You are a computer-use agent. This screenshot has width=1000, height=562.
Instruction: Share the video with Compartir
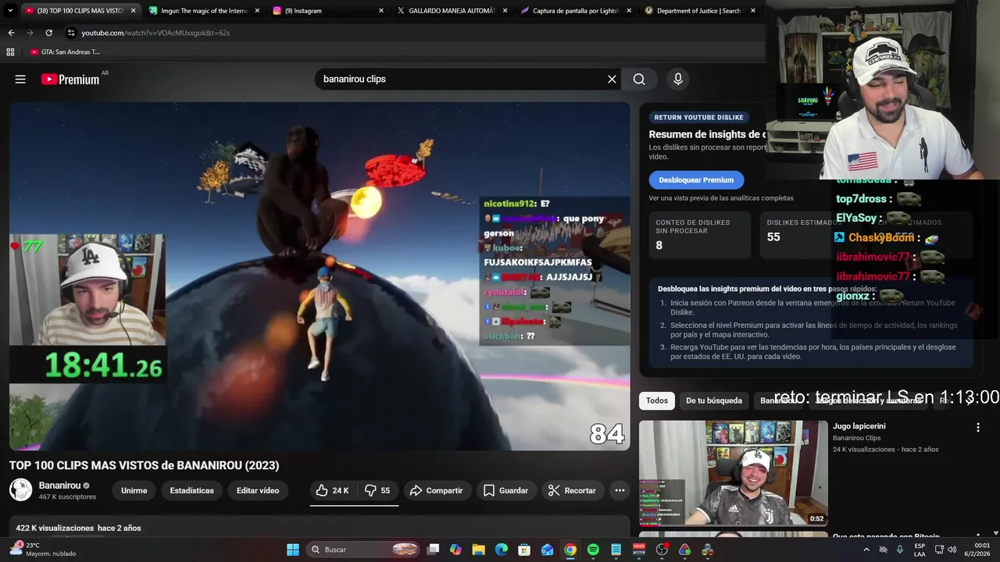click(x=437, y=490)
